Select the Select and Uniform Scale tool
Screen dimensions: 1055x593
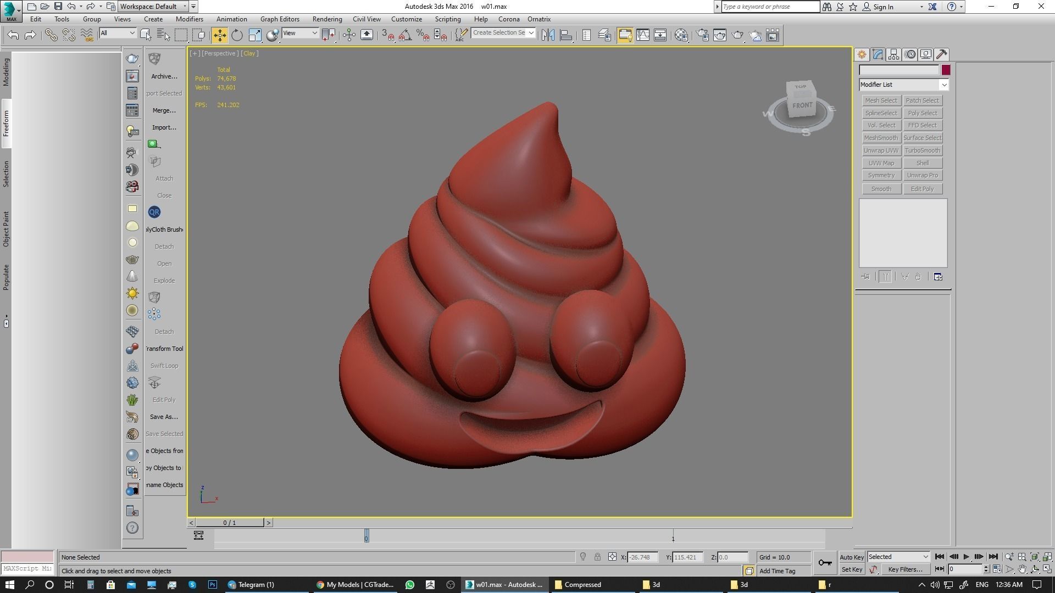(255, 36)
